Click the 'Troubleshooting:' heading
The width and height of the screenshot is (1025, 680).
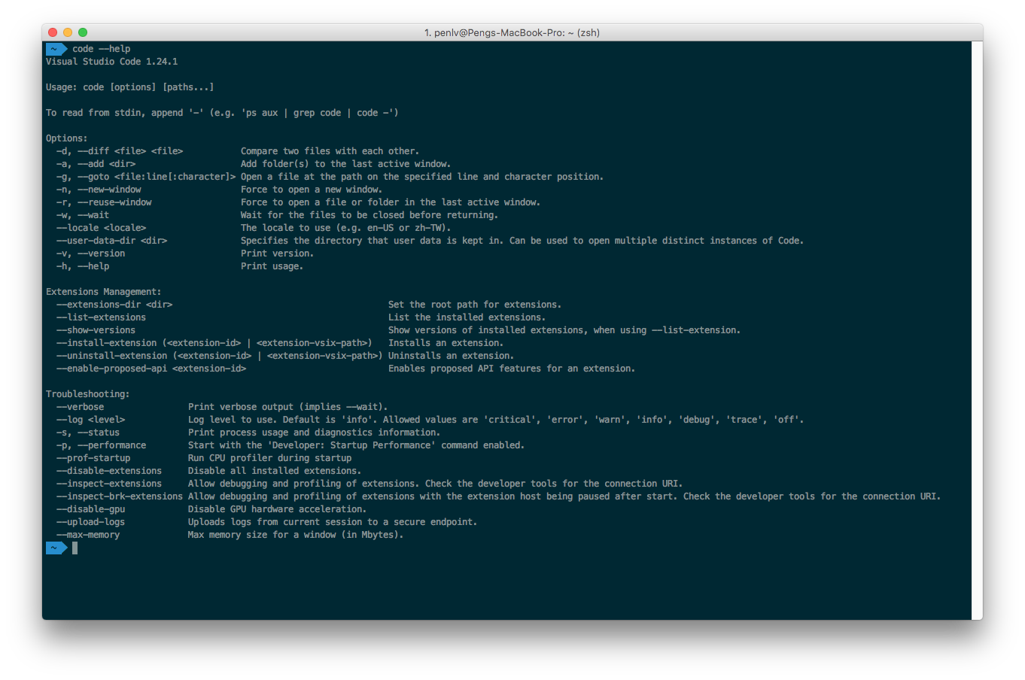pyautogui.click(x=88, y=394)
